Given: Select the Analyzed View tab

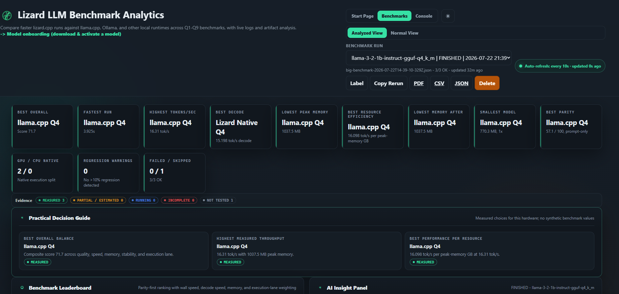Looking at the screenshot, I should pyautogui.click(x=367, y=33).
